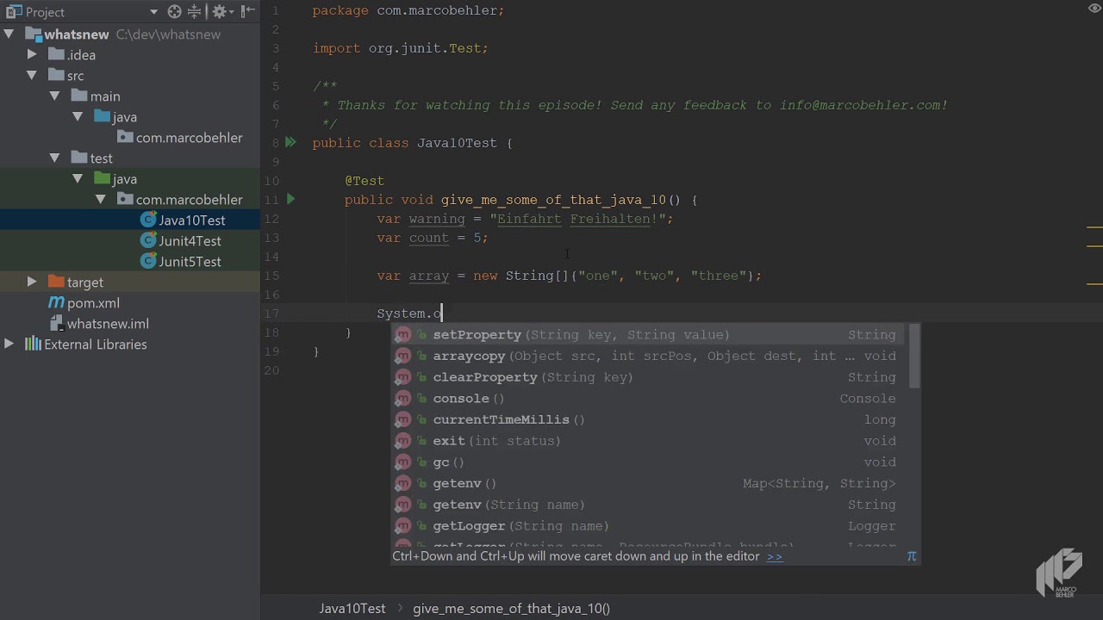Click the next tip '>>' link

tap(775, 556)
